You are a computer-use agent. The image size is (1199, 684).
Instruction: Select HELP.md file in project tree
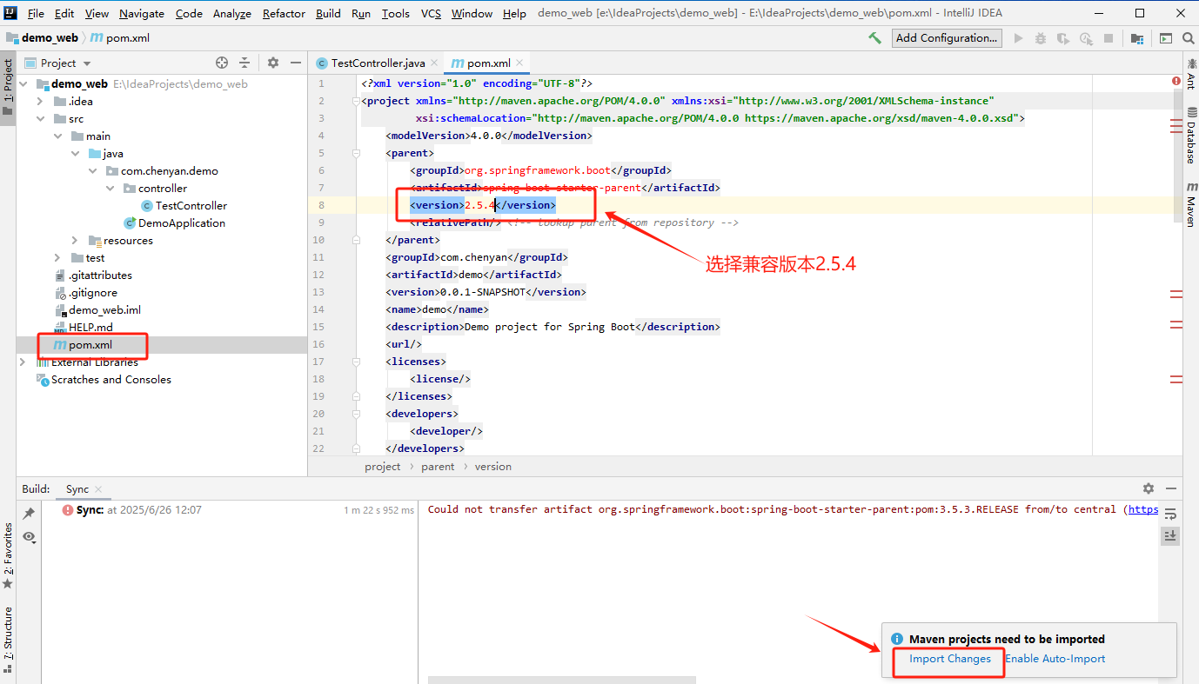(90, 328)
